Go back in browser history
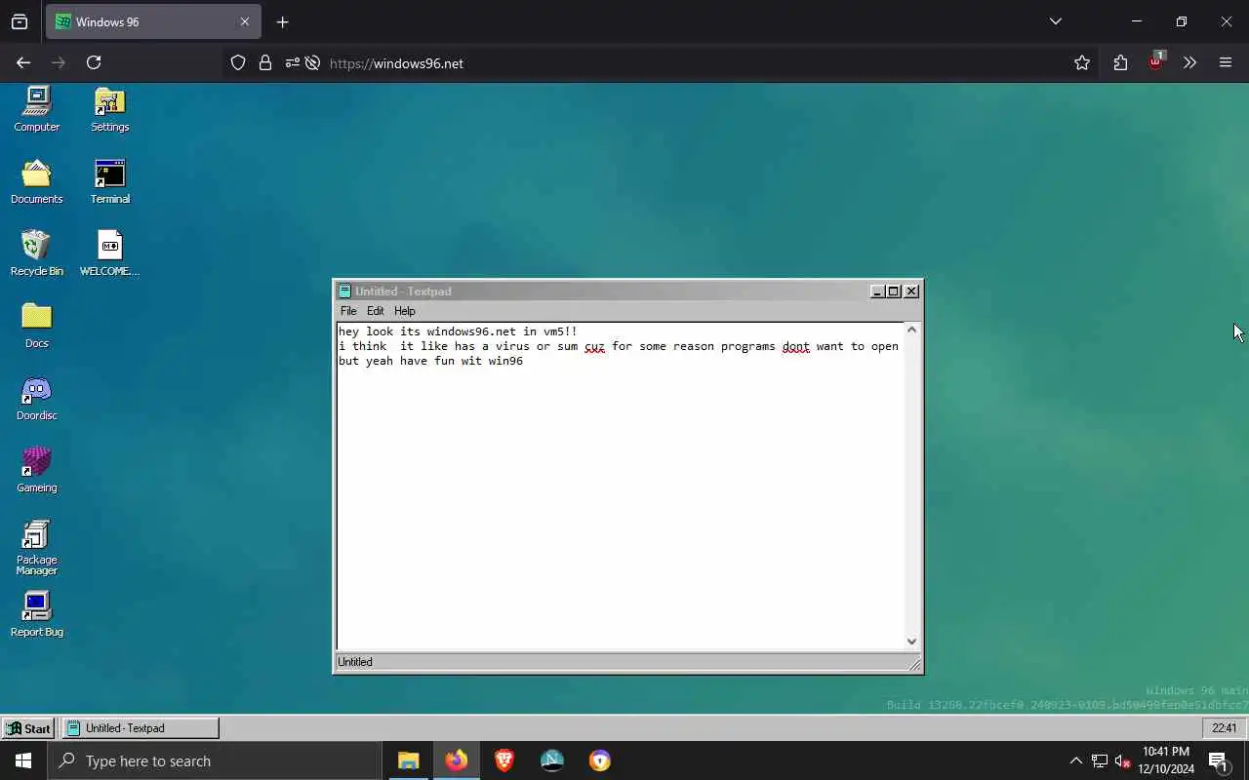Viewport: 1249px width, 780px height. pyautogui.click(x=23, y=62)
